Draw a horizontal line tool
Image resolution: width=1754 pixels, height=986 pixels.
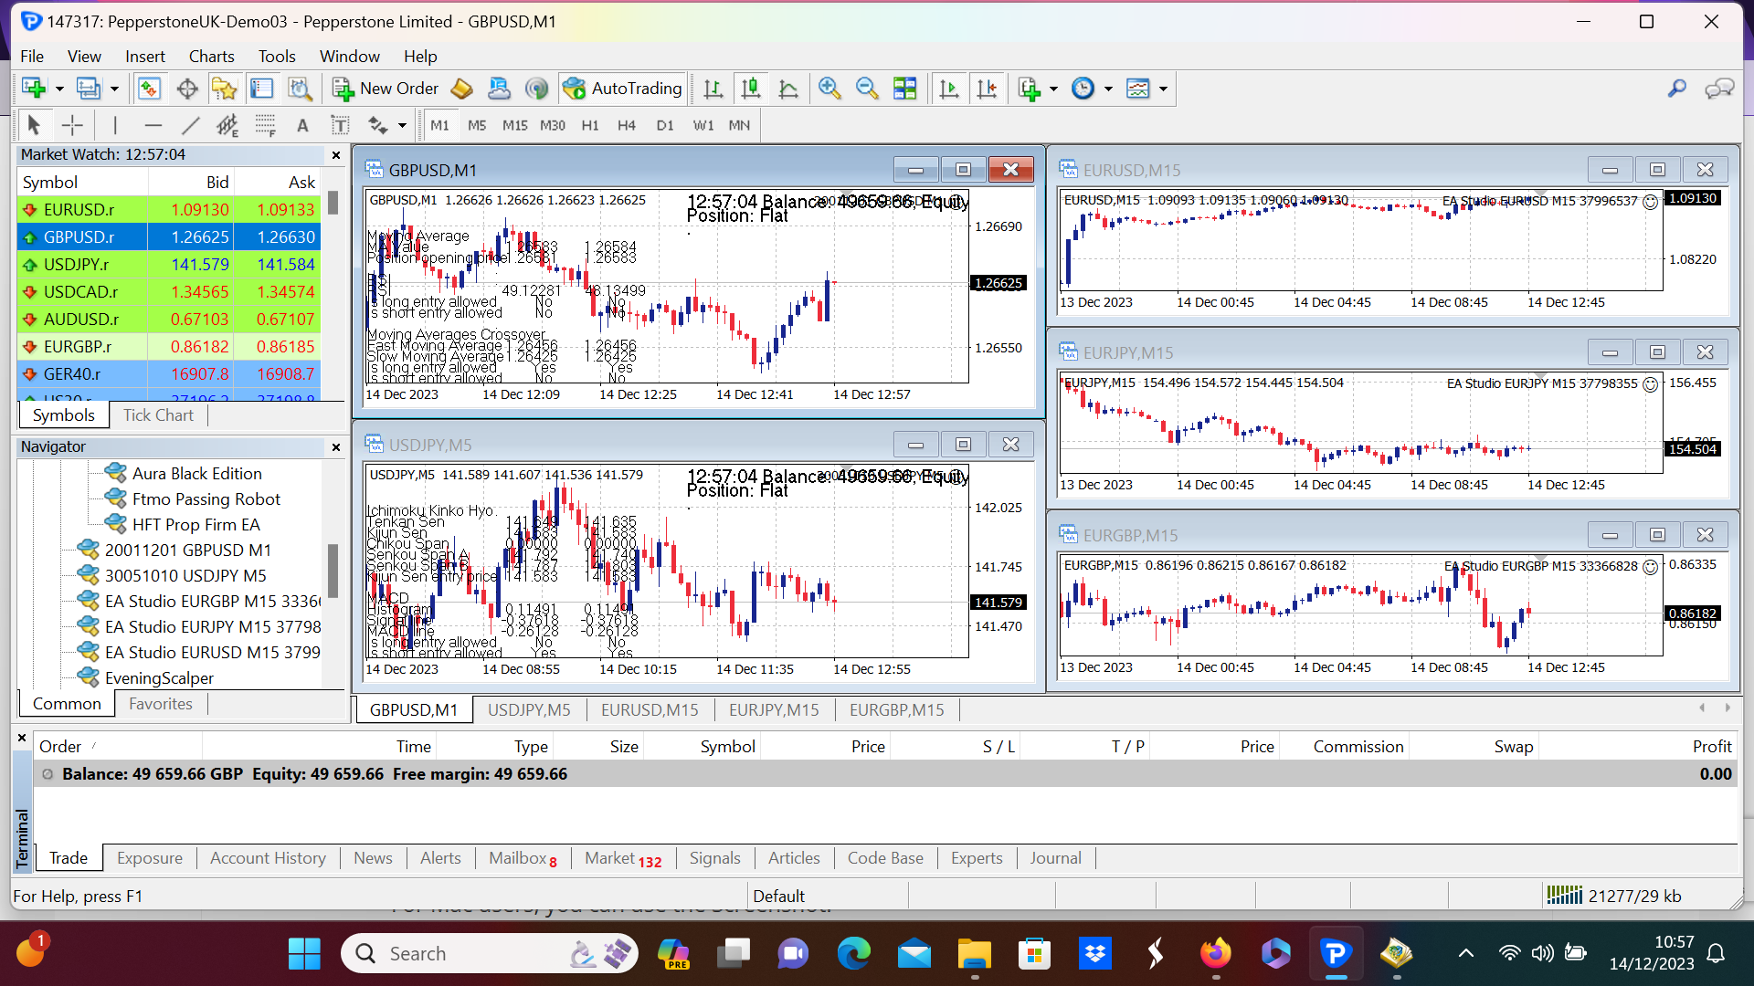pos(153,125)
